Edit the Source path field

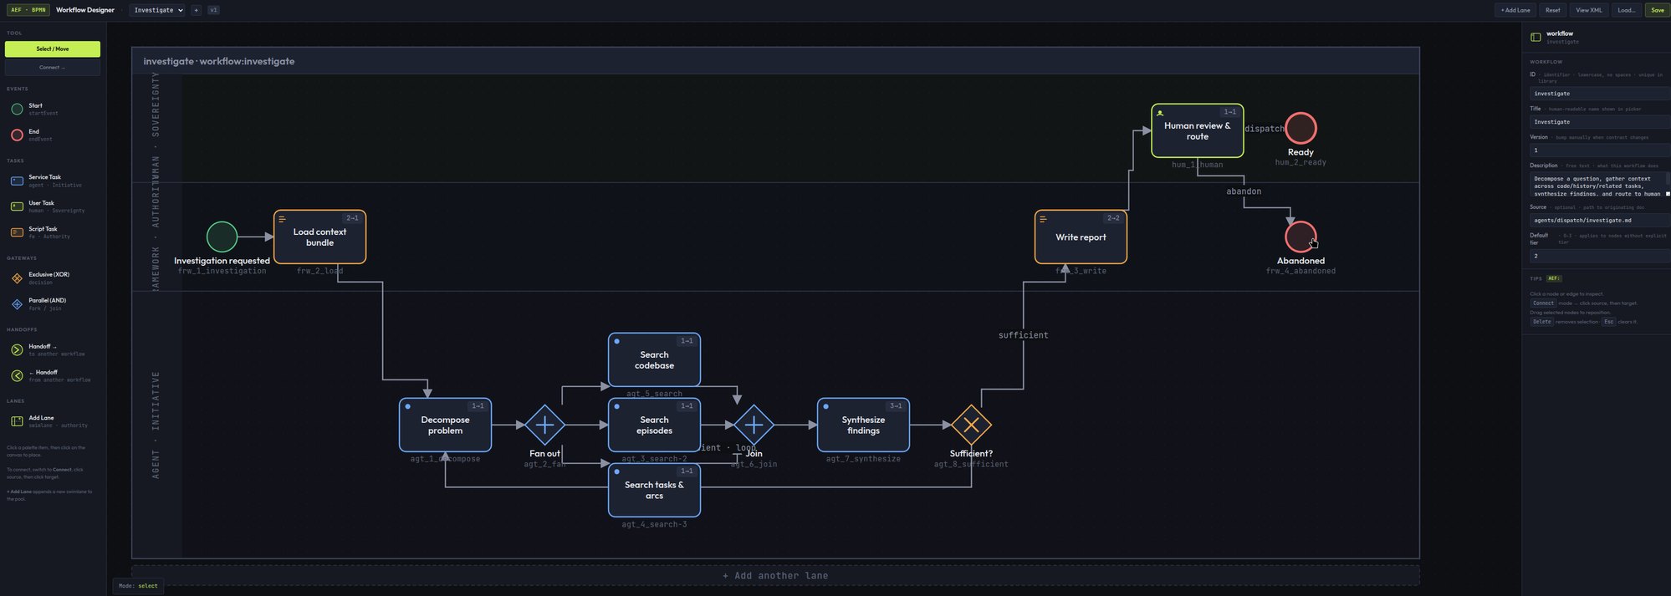tap(1599, 221)
